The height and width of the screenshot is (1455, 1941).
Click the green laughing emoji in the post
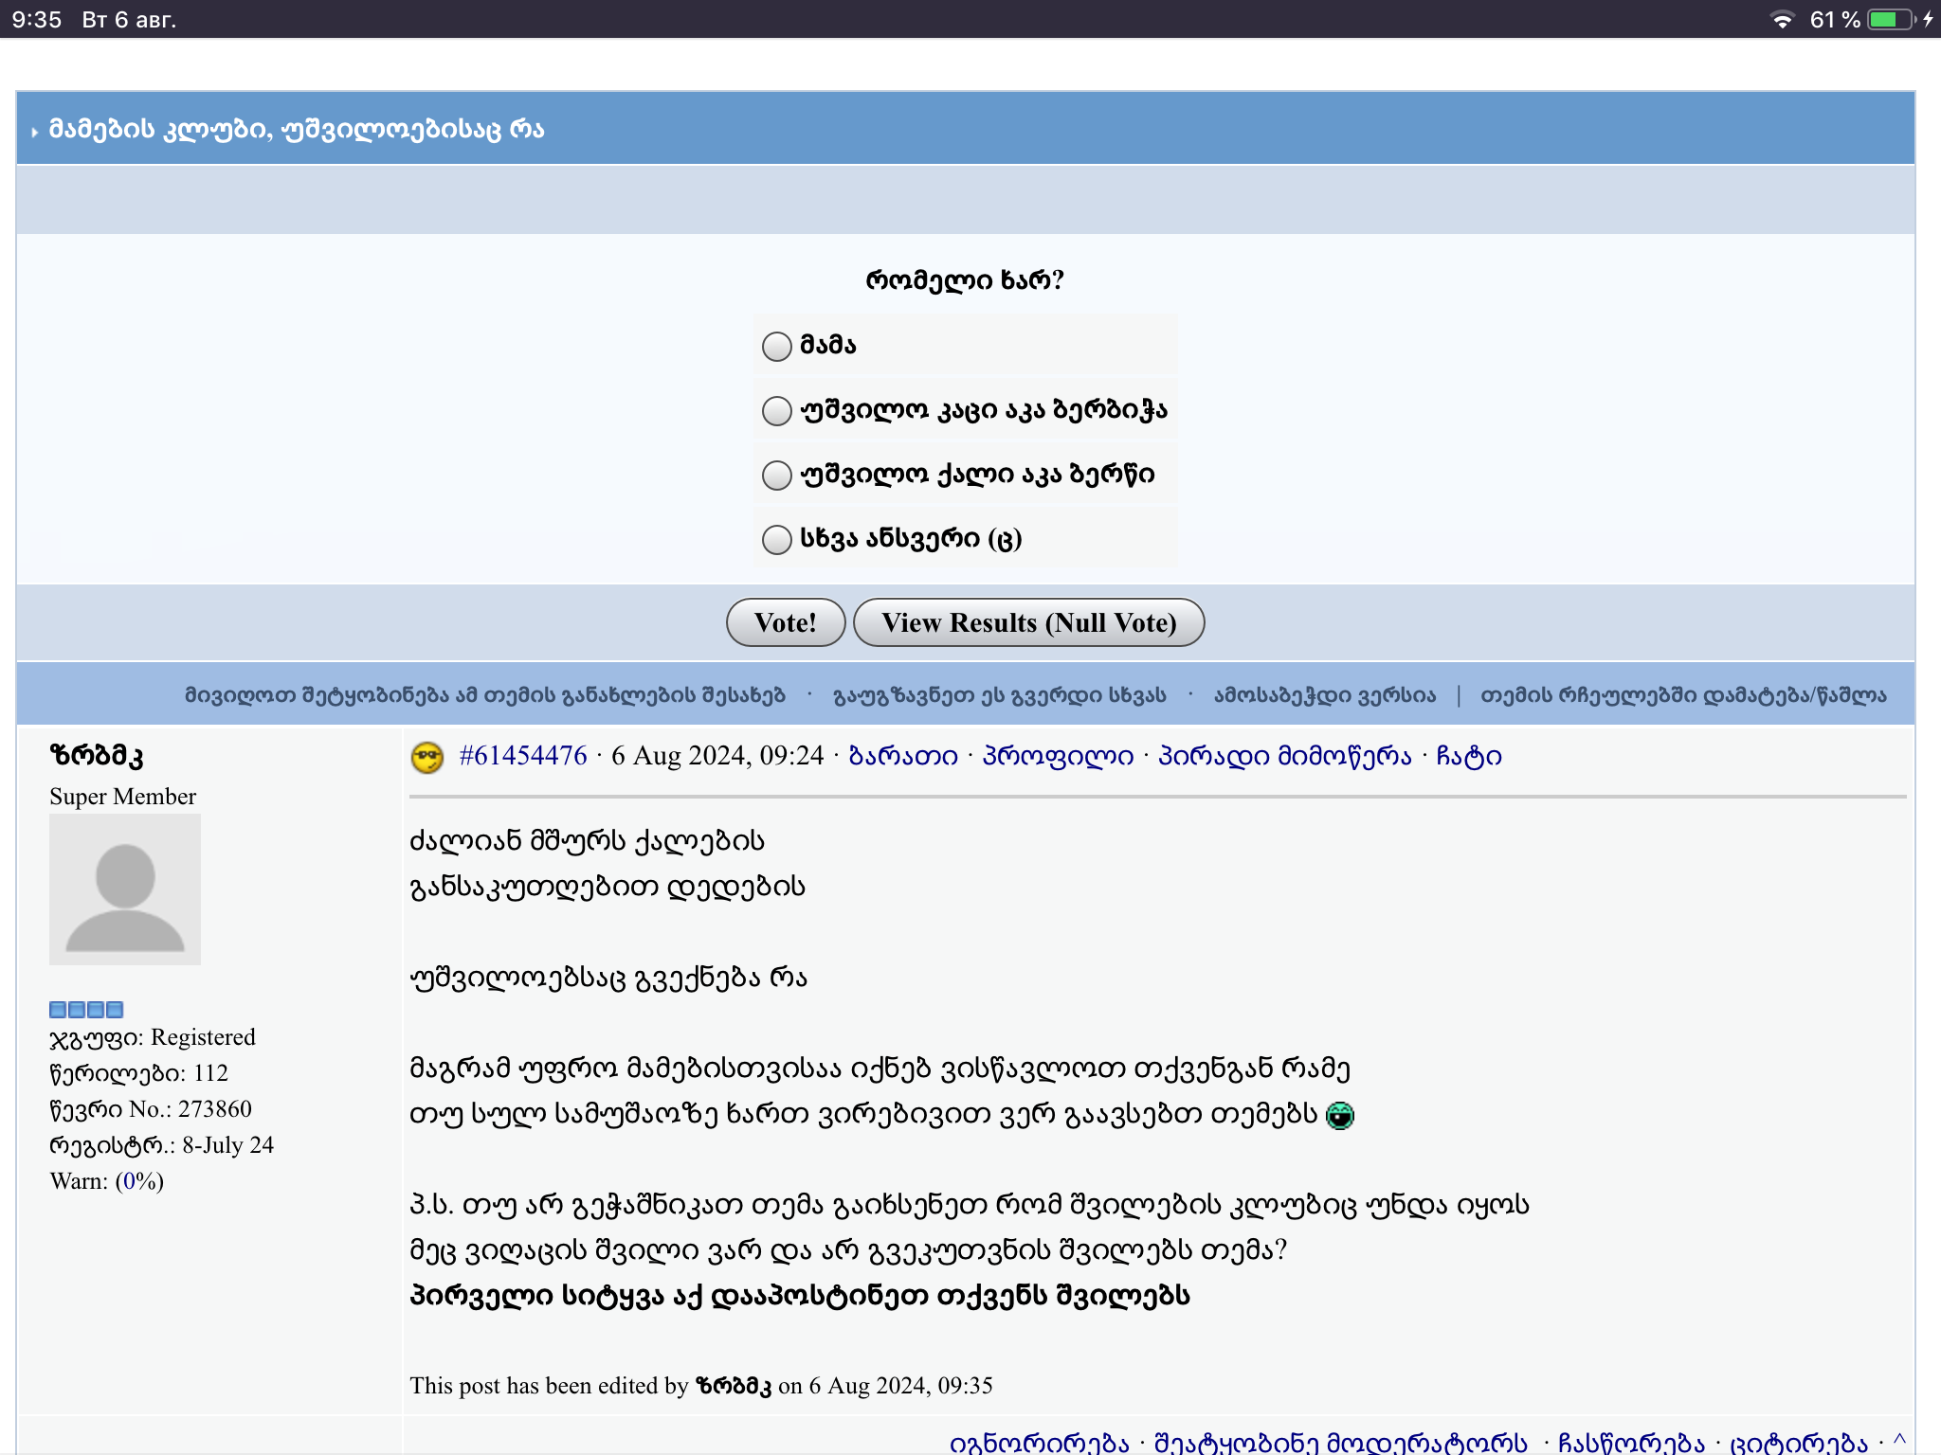point(1339,1116)
